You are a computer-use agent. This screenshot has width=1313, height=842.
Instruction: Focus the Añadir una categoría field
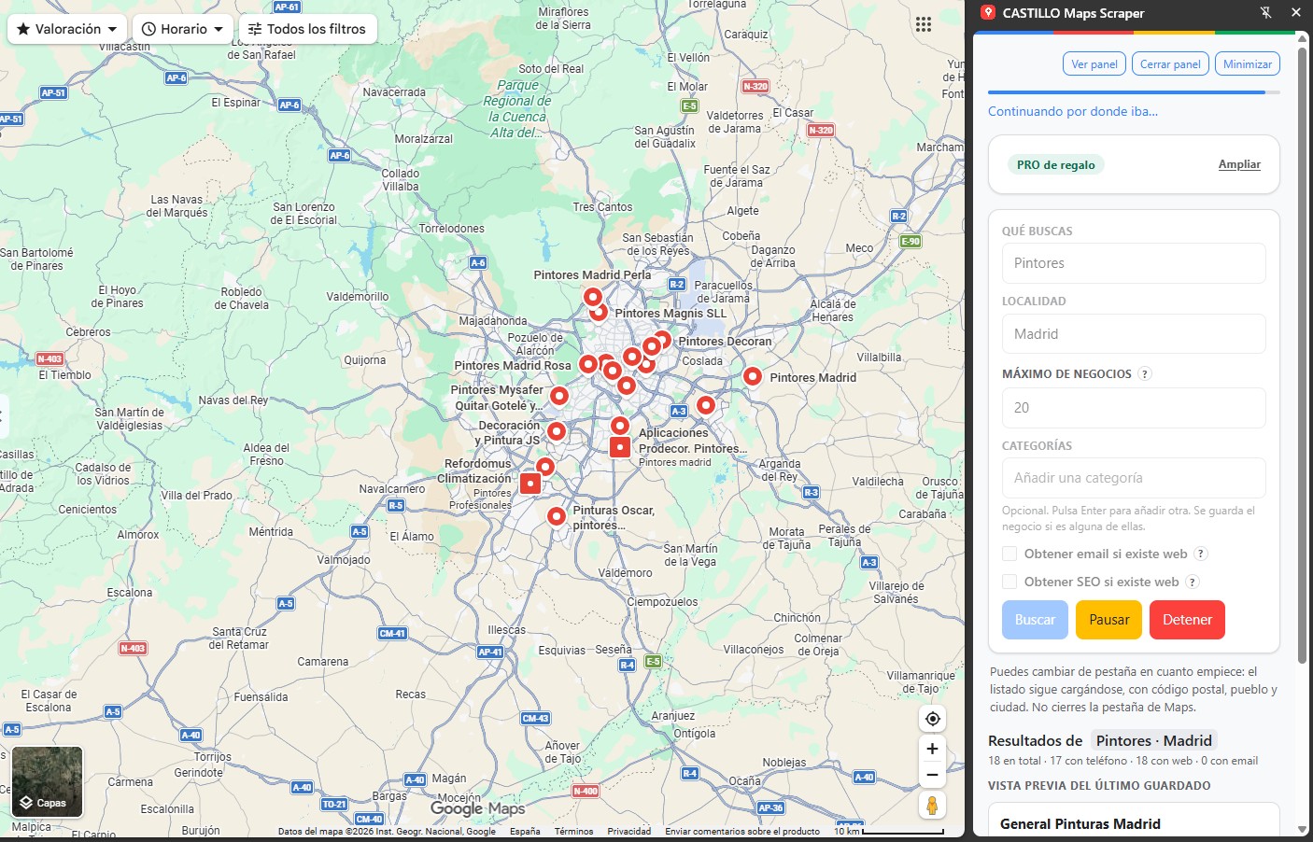click(1134, 478)
